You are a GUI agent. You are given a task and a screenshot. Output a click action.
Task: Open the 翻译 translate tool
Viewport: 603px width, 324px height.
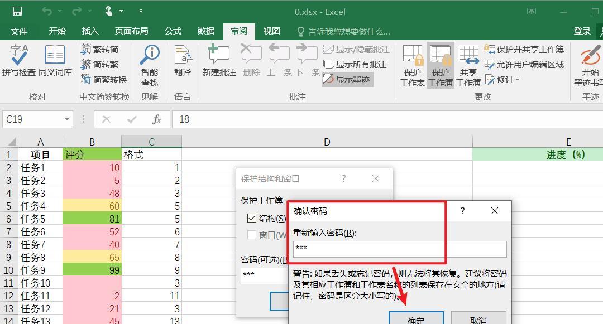(x=183, y=60)
